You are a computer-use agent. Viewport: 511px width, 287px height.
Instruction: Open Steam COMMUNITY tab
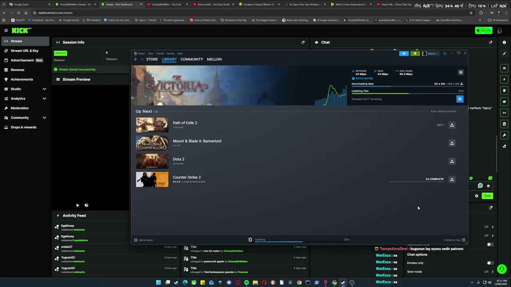[x=192, y=59]
